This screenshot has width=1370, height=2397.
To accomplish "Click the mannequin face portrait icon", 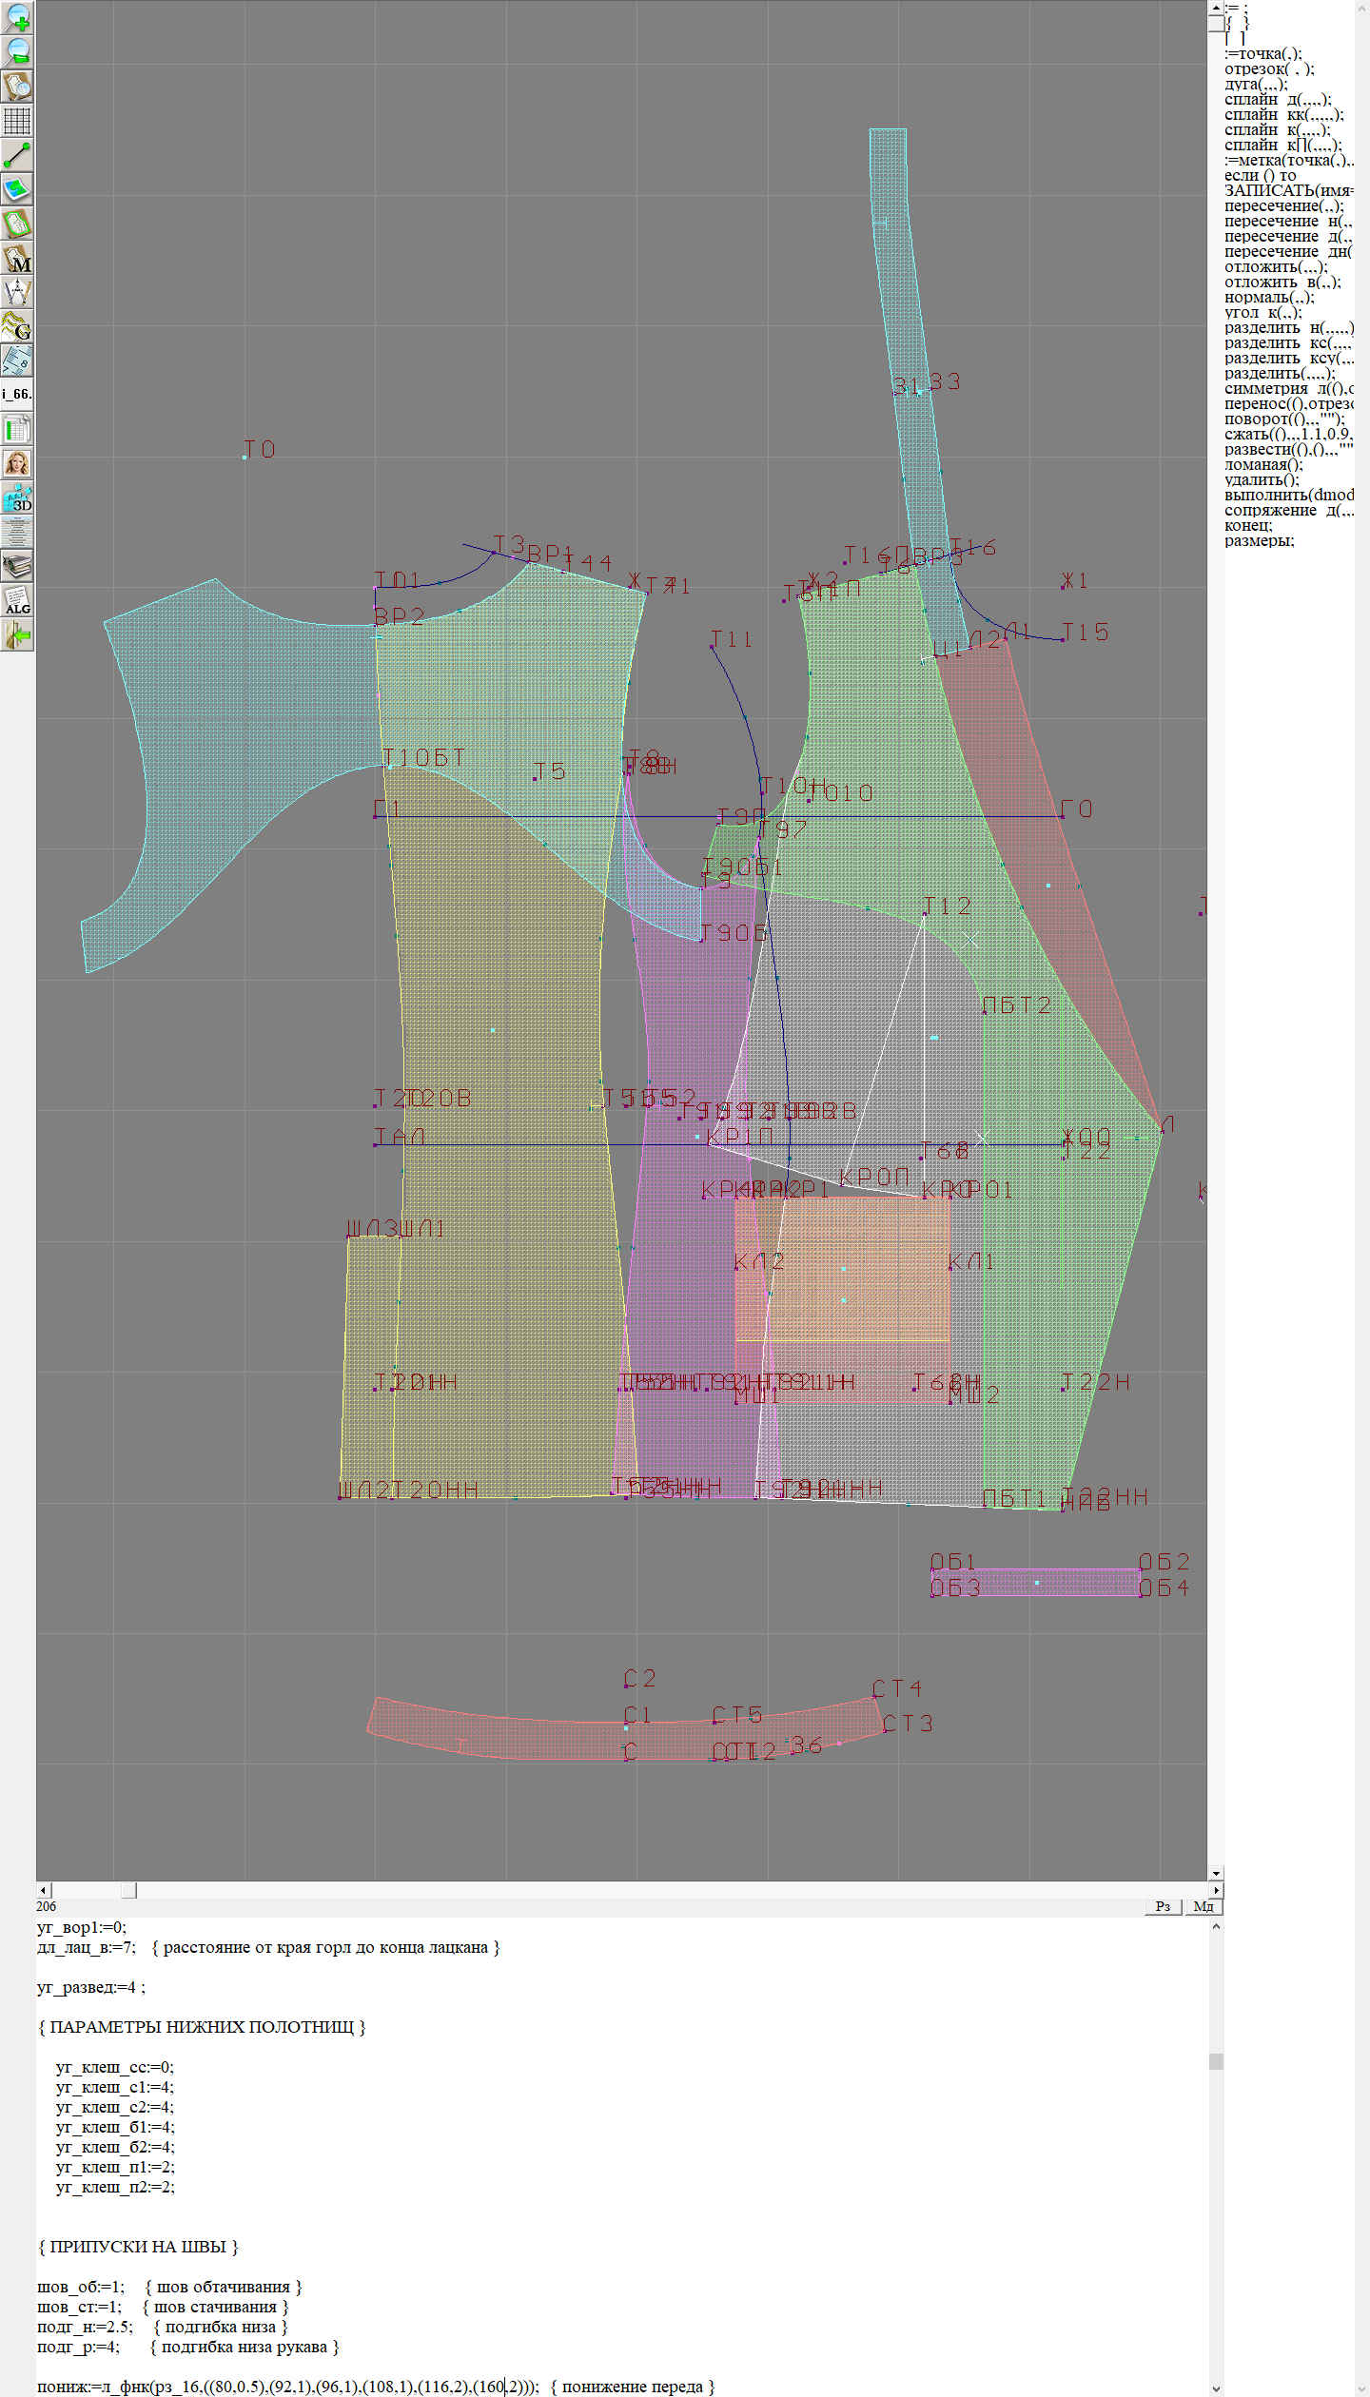I will 17,463.
